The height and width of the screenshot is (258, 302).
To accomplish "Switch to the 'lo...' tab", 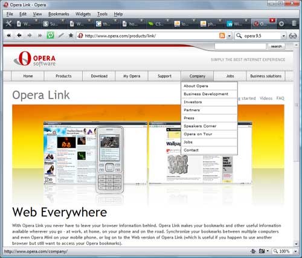I will click(x=185, y=24).
